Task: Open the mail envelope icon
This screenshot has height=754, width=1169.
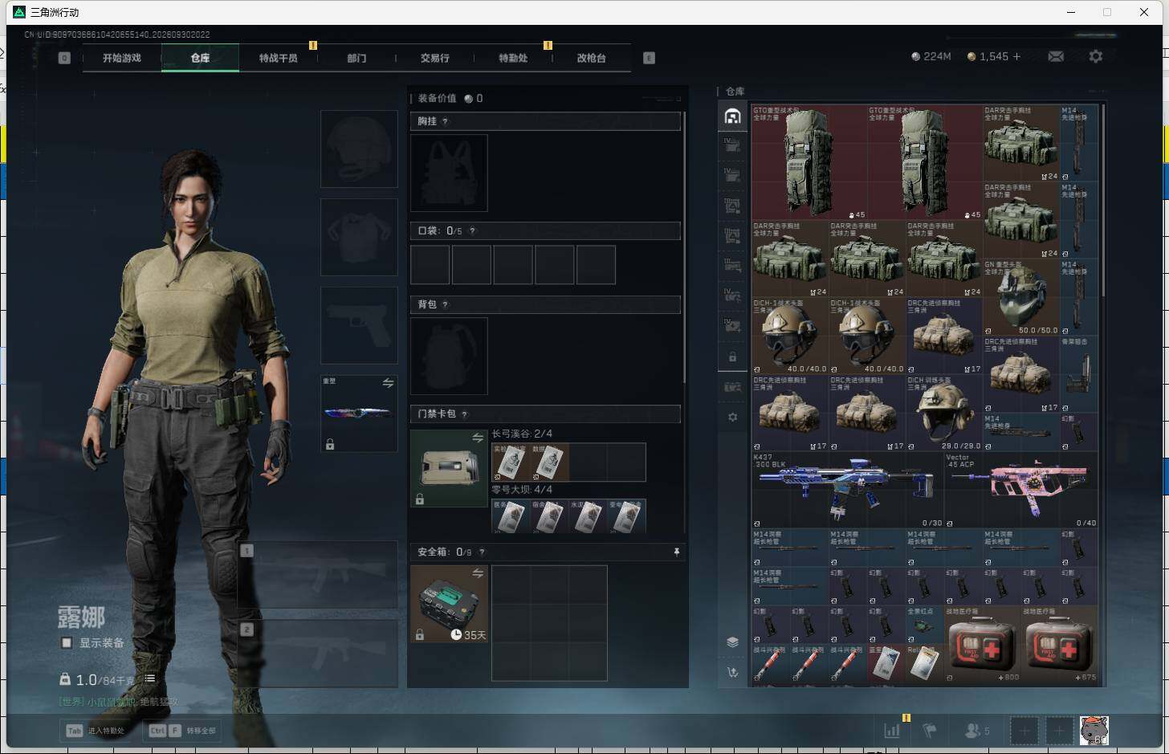Action: pyautogui.click(x=1056, y=56)
